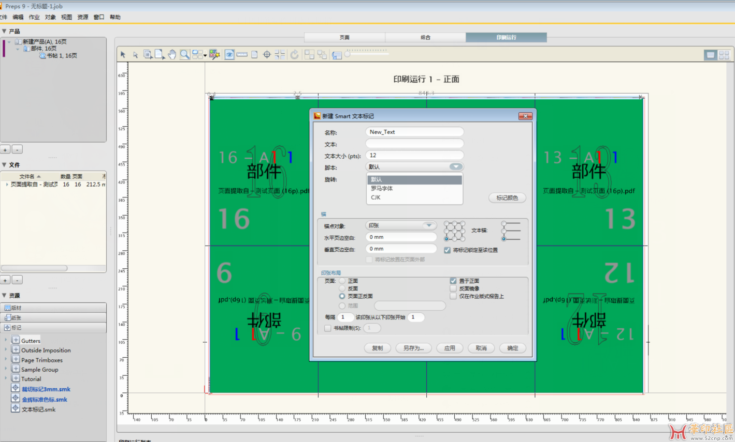Open the 编辑 menu

pyautogui.click(x=18, y=17)
